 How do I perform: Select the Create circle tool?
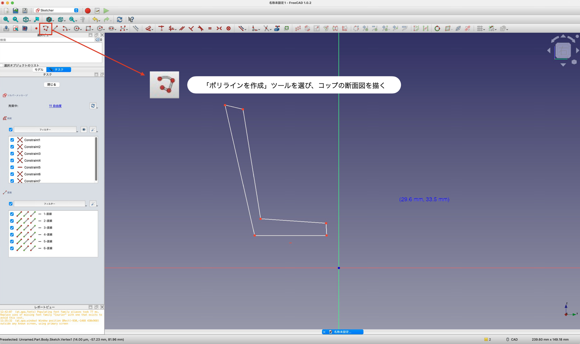[76, 28]
